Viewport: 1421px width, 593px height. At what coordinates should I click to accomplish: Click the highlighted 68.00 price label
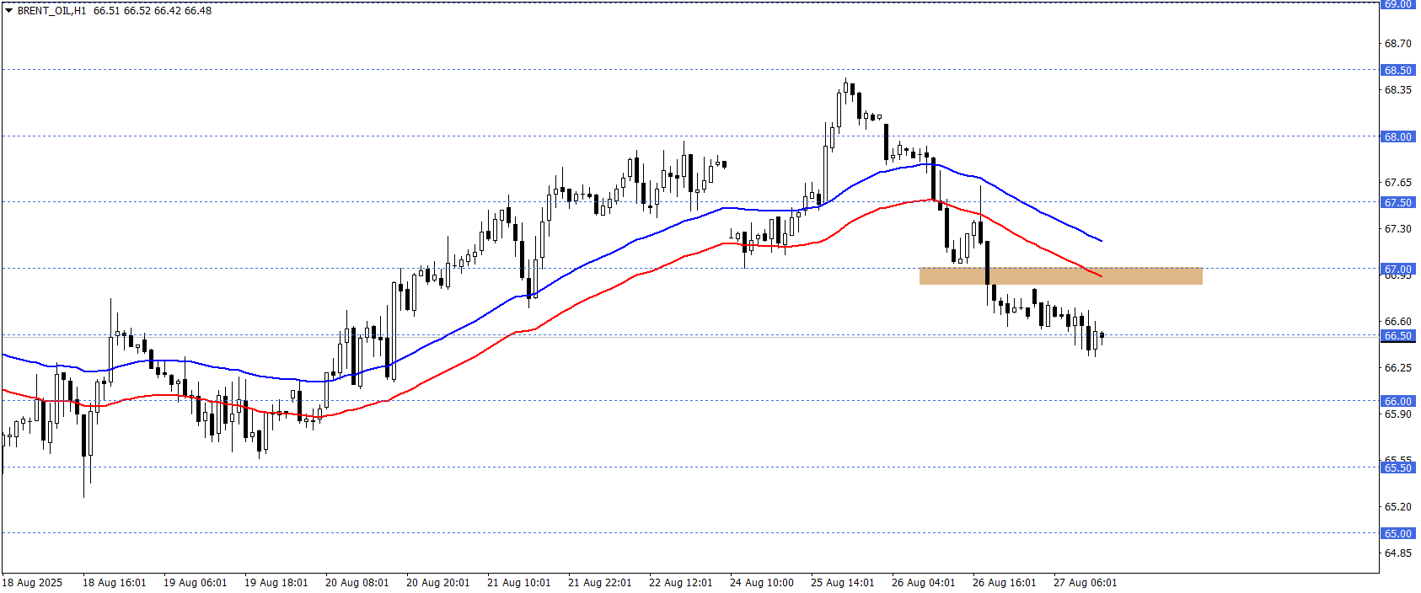(1397, 136)
